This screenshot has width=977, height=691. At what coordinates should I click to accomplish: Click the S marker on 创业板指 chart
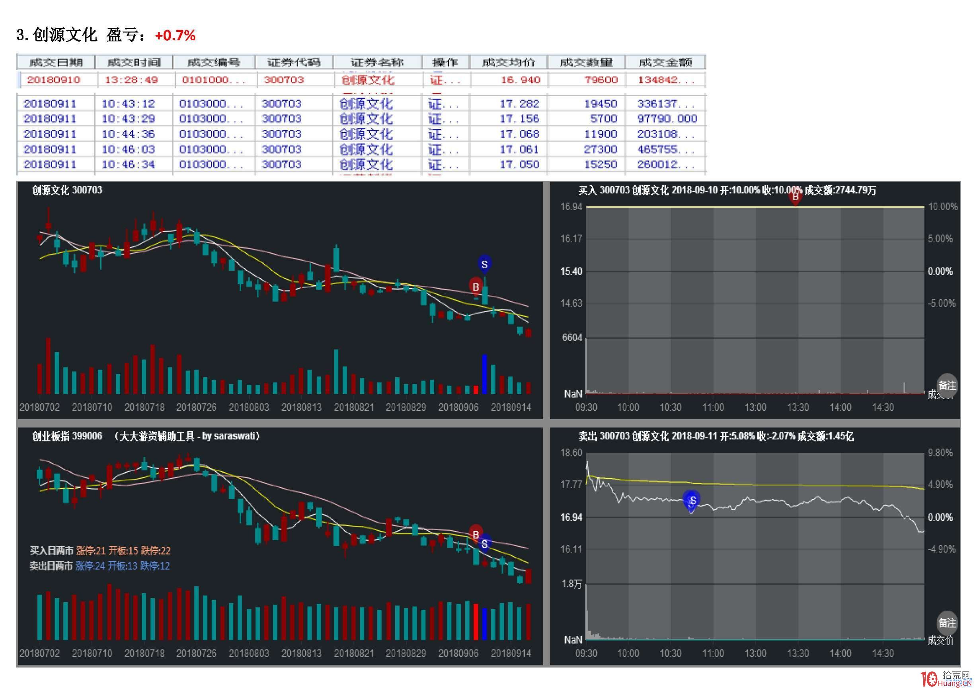click(x=484, y=544)
